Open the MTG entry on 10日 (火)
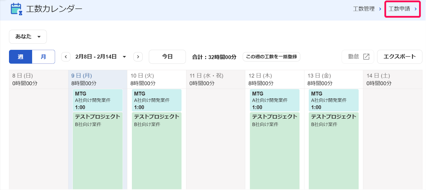The width and height of the screenshot is (426, 190). click(157, 100)
